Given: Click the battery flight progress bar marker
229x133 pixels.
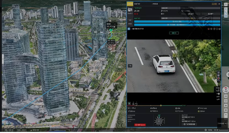Looking at the screenshot, I should [x=161, y=106].
